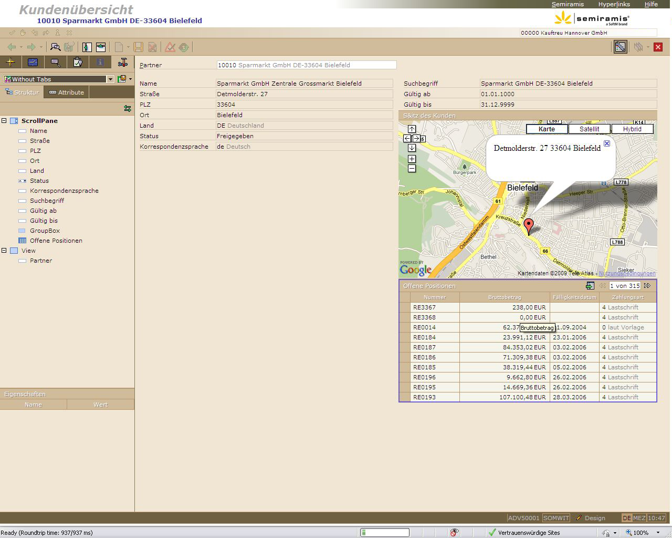Collapse the View tree node
The height and width of the screenshot is (538, 672).
[4, 251]
